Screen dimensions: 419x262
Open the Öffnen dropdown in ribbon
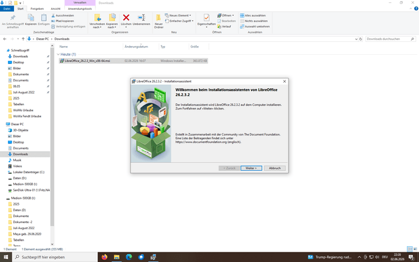click(225, 16)
